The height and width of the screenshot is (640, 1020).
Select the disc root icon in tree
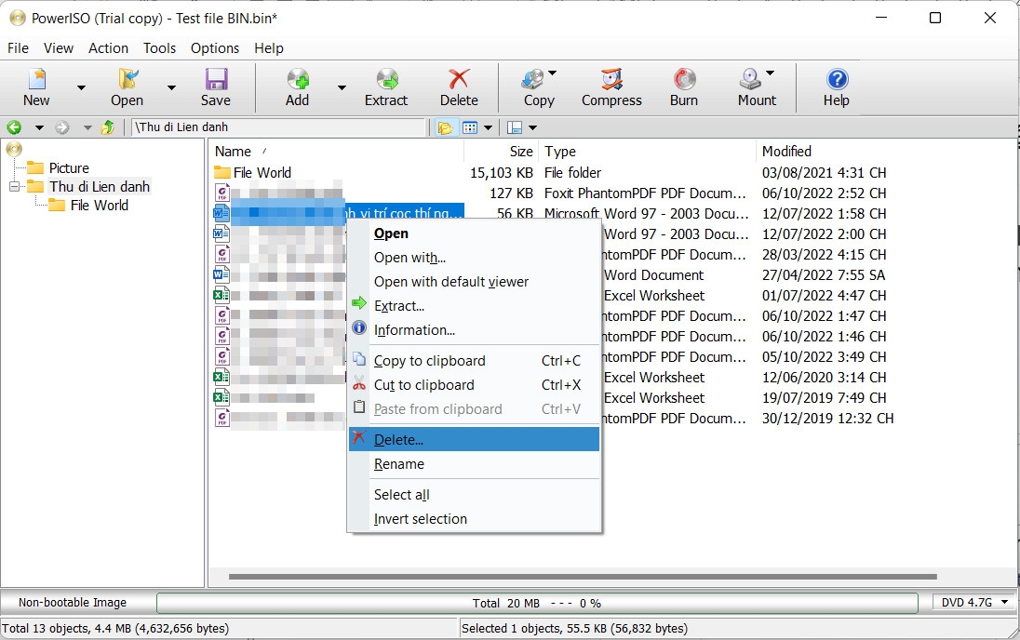click(x=14, y=149)
